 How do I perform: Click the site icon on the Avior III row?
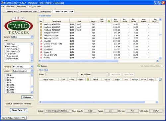click(41, 58)
